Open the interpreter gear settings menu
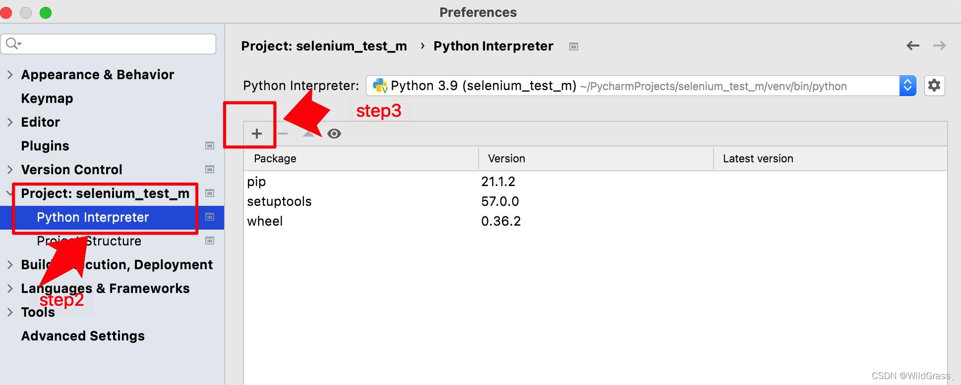961x385 pixels. (x=934, y=86)
